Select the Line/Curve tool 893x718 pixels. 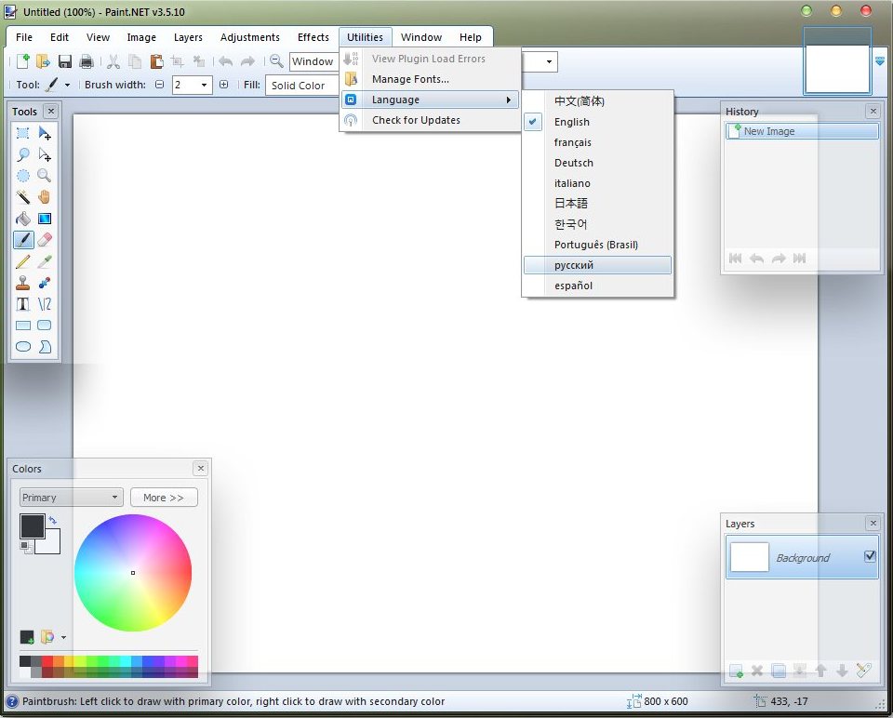pos(45,304)
